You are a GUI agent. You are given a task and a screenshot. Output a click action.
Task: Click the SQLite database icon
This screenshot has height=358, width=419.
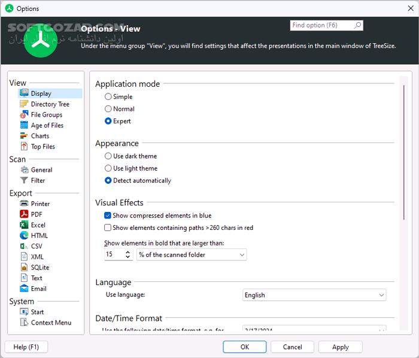click(24, 267)
